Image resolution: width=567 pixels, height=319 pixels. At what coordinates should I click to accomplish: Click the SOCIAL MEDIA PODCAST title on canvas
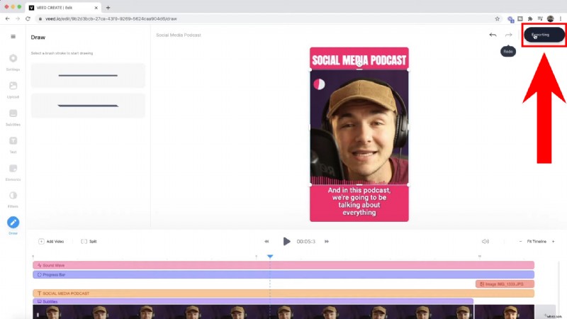click(359, 60)
